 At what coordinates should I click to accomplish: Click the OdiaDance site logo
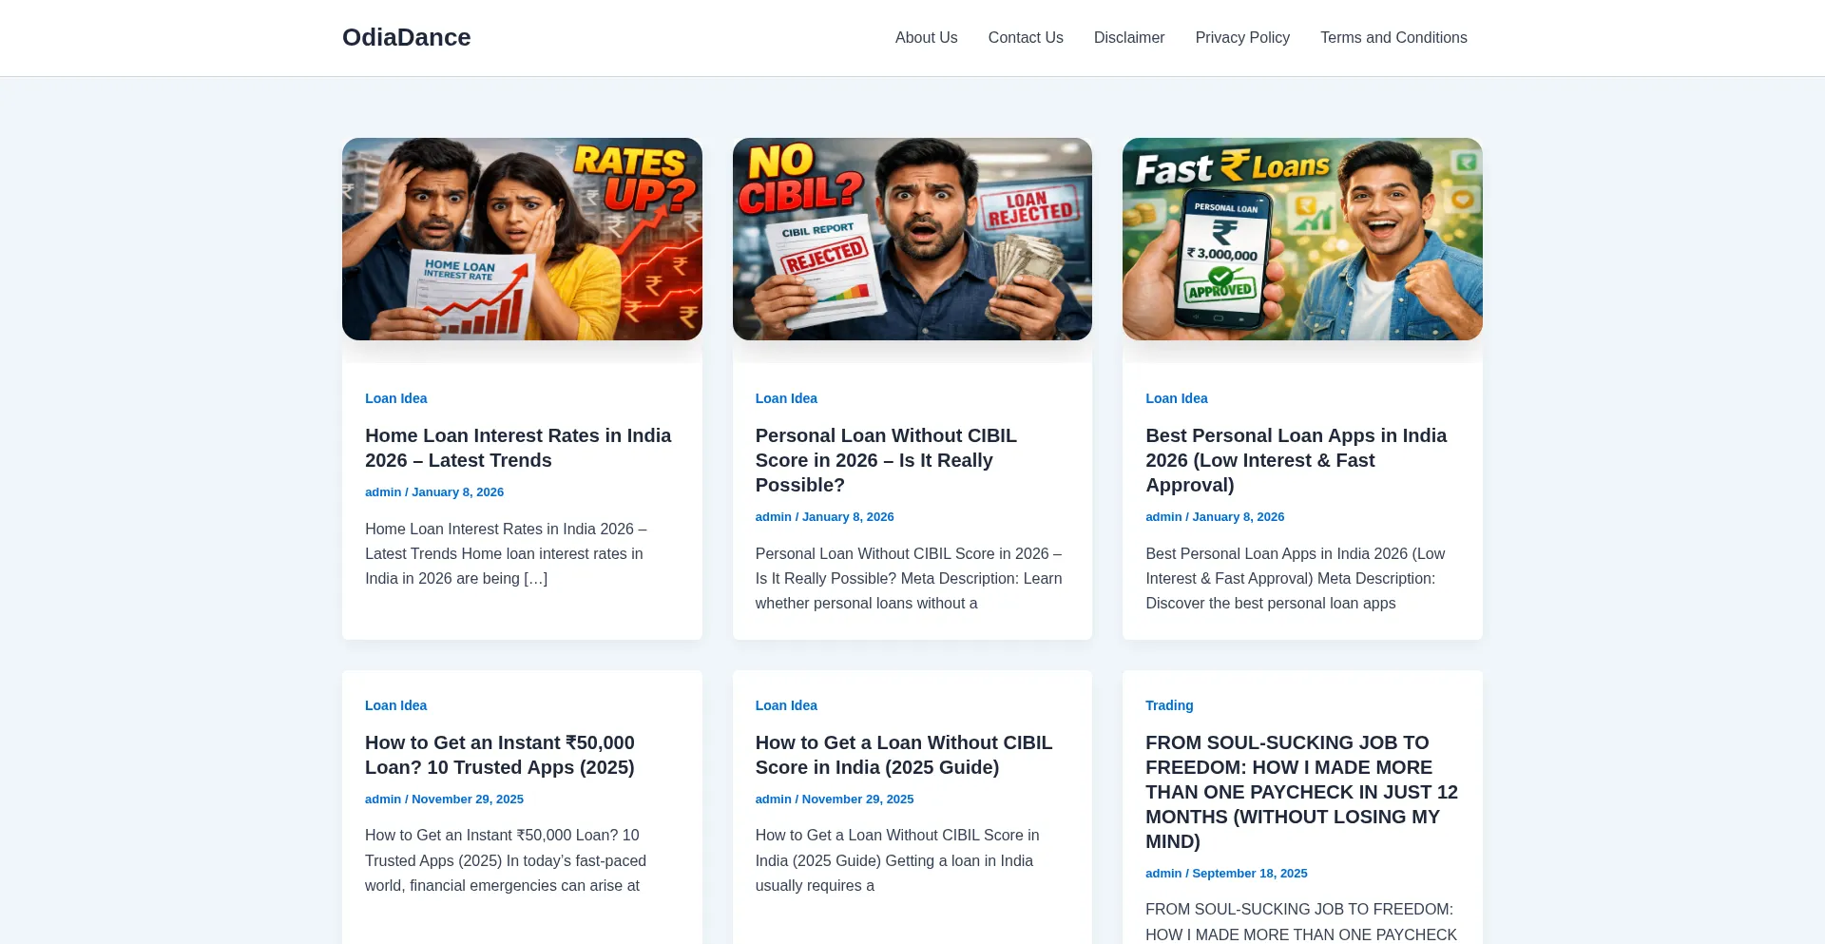pyautogui.click(x=406, y=37)
